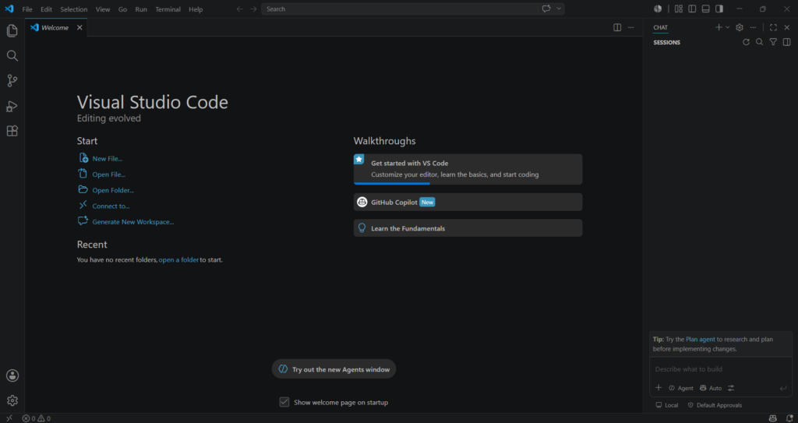Open the File menu
Viewport: 798px width, 423px height.
pos(27,9)
